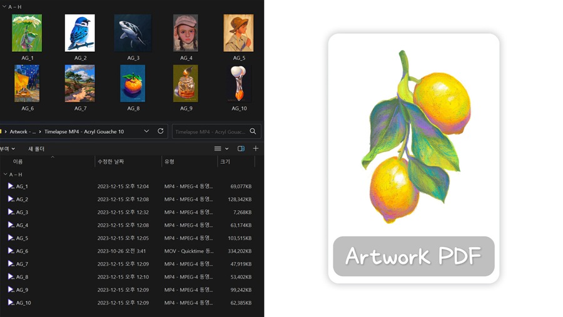This screenshot has width=563, height=317.
Task: Toggle the preview pane icon
Action: point(241,149)
